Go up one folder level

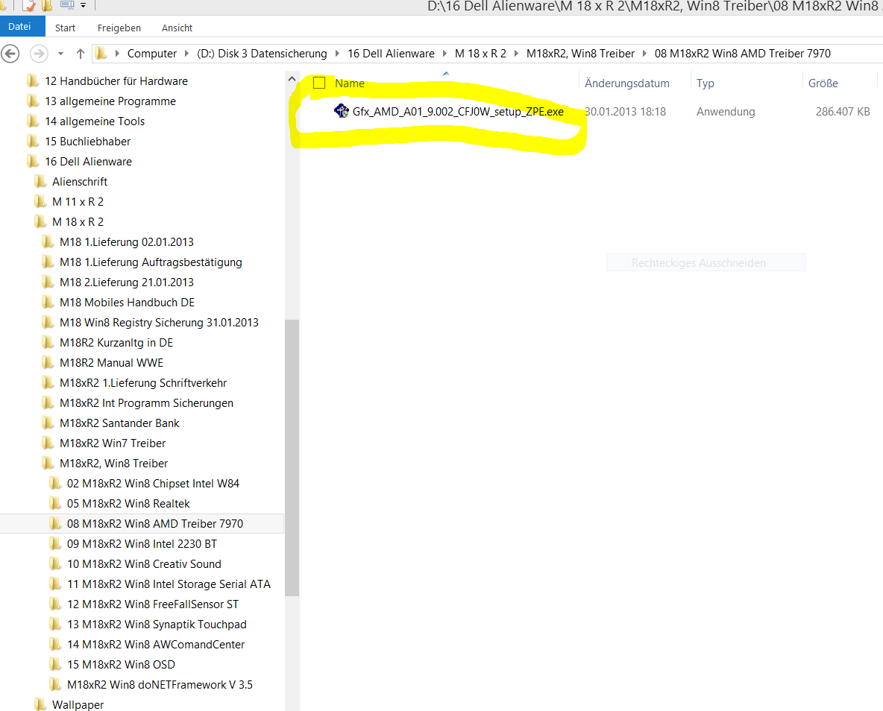(x=81, y=54)
